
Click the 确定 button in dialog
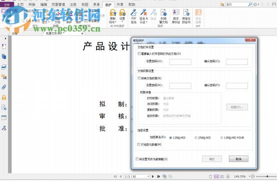click(212, 159)
